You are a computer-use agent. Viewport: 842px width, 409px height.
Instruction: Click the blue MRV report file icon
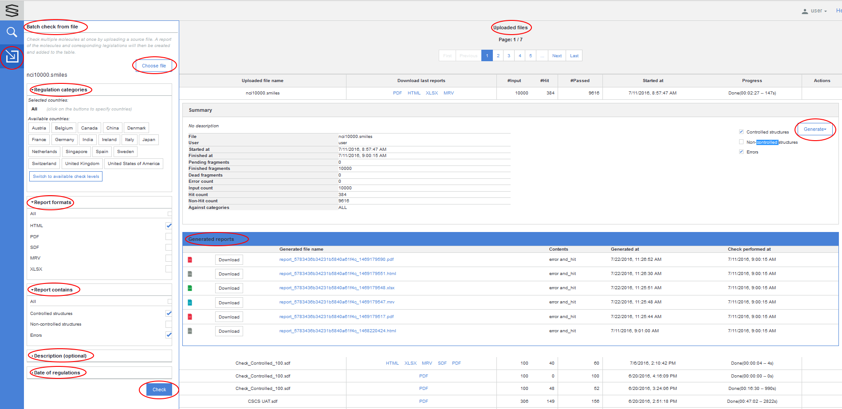pyautogui.click(x=190, y=303)
